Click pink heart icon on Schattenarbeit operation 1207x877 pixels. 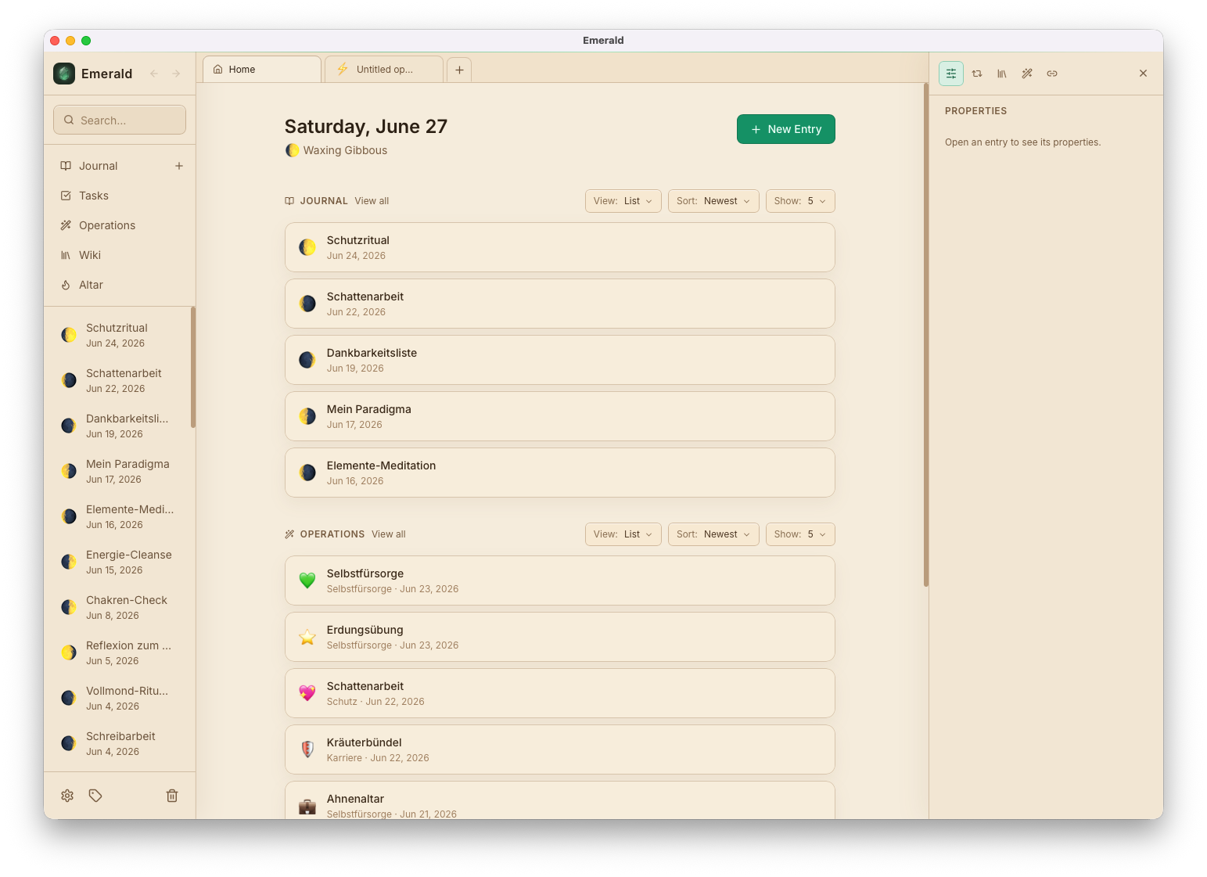307,693
